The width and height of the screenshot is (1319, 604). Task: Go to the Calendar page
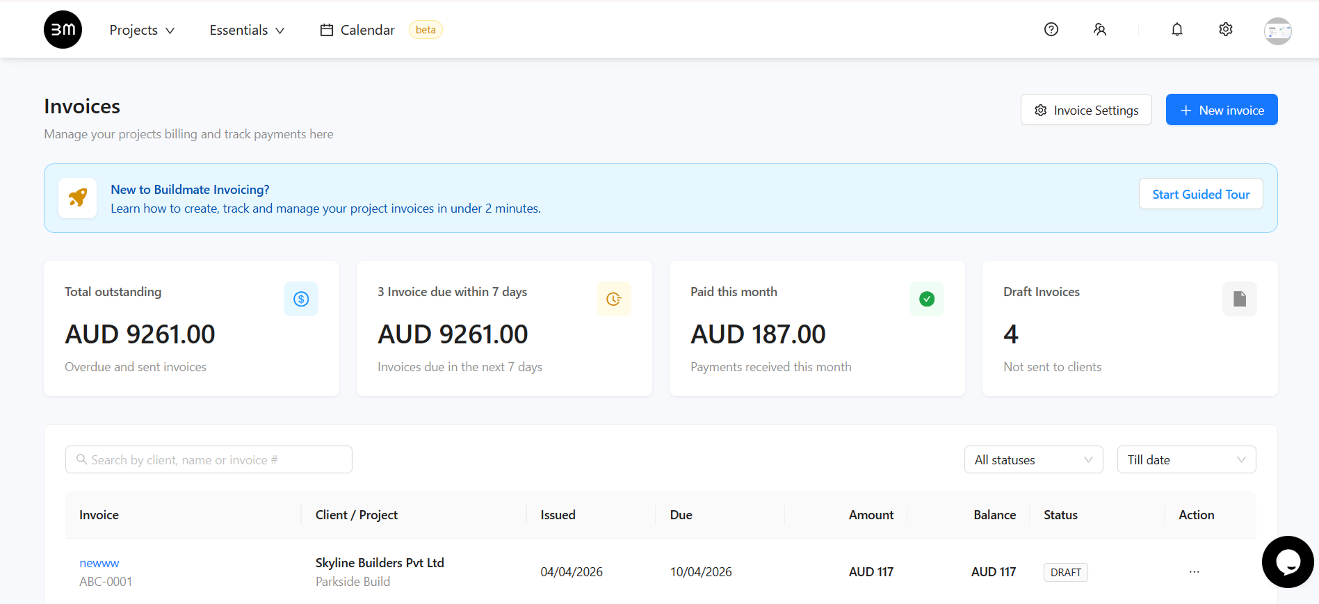(367, 30)
